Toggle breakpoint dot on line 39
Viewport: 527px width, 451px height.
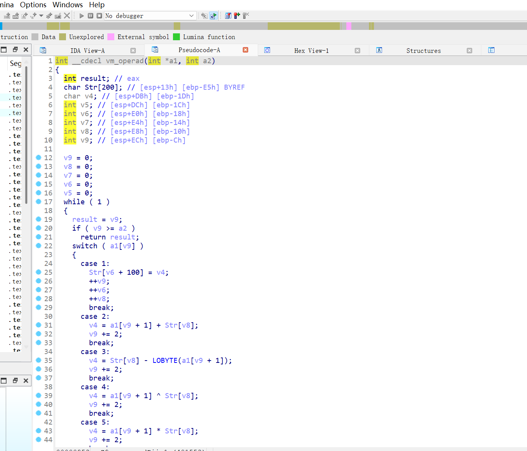coord(38,395)
